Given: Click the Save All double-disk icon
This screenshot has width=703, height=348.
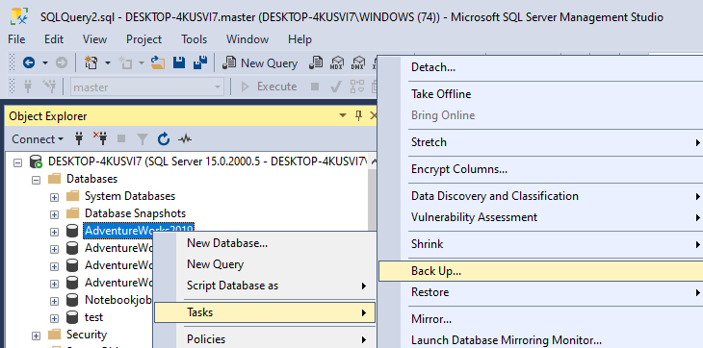Looking at the screenshot, I should pos(200,63).
